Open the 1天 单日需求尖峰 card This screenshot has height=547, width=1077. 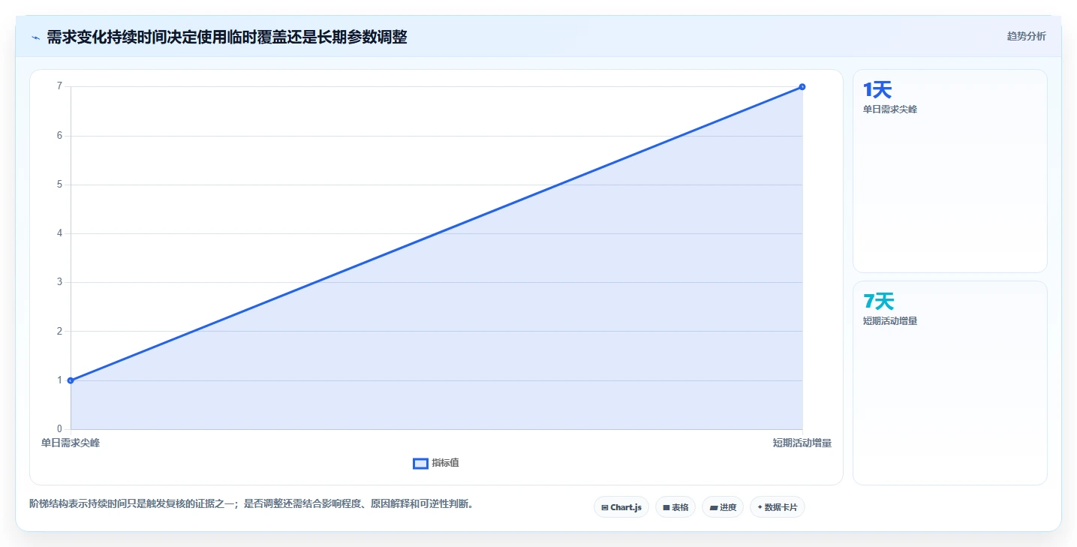point(949,171)
